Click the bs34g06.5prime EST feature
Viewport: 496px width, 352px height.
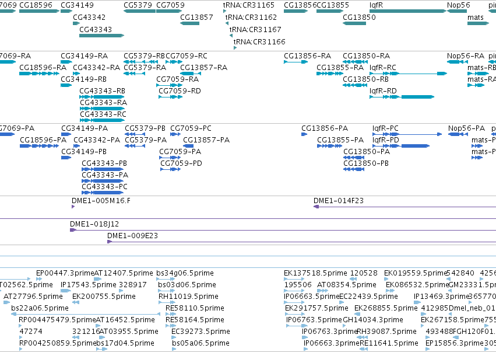click(x=166, y=279)
